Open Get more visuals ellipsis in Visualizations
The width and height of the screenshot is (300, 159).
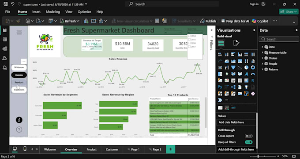227,100
